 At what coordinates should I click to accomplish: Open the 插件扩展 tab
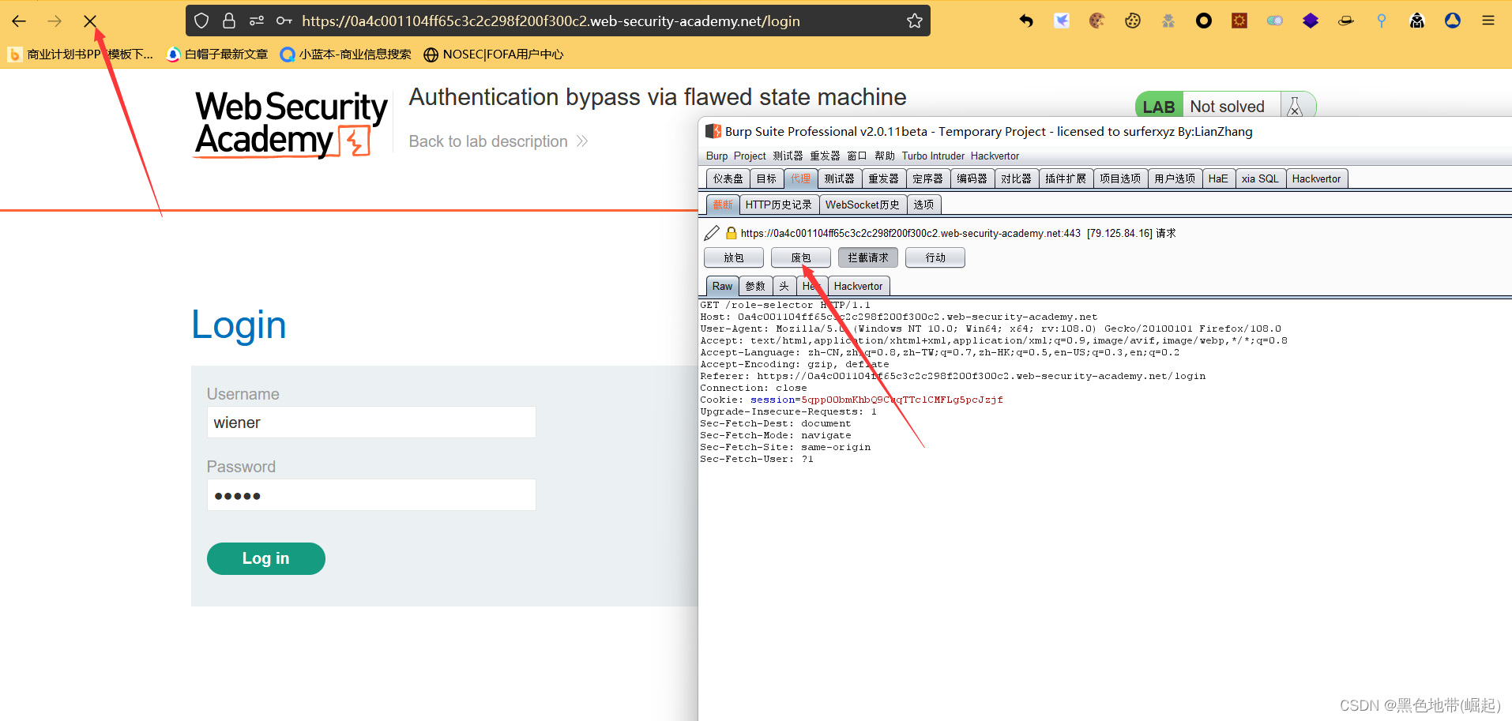pyautogui.click(x=1066, y=178)
